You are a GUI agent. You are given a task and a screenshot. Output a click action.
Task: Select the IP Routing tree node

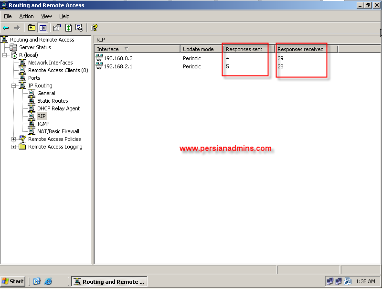40,86
